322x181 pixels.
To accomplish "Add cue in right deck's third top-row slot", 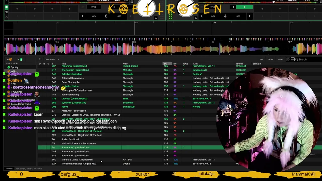I will click(x=297, y=9).
